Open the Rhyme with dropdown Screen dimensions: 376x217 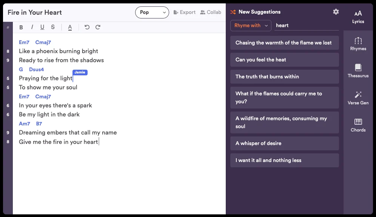(x=251, y=25)
